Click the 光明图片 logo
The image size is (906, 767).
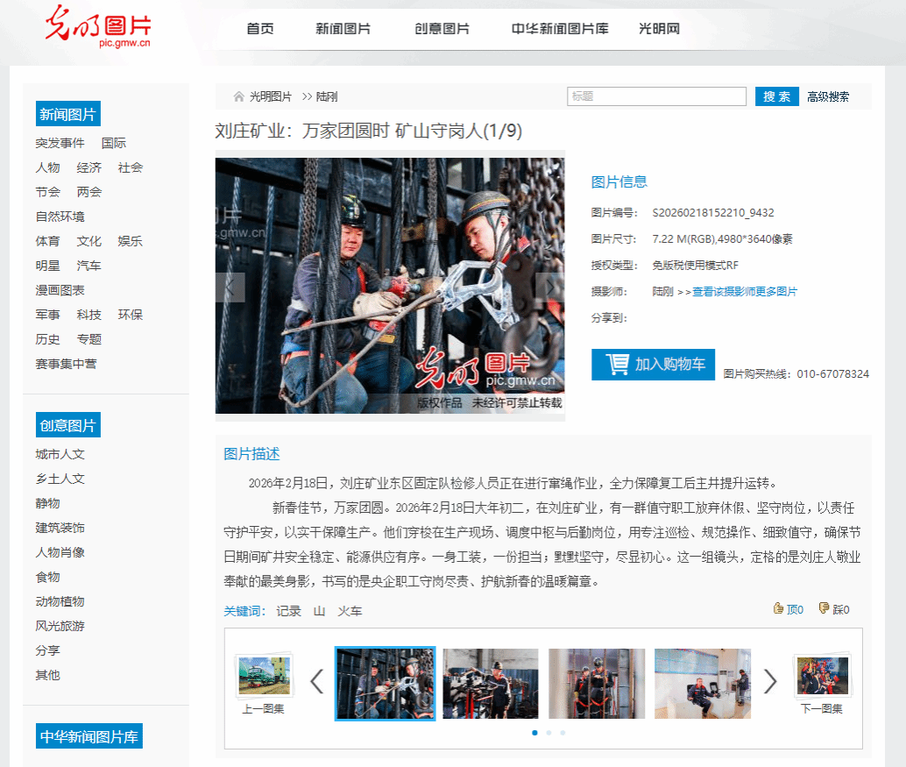tap(98, 26)
